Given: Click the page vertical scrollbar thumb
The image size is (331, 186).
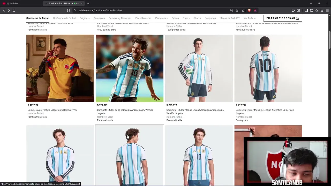Looking at the screenshot, I should (330, 39).
